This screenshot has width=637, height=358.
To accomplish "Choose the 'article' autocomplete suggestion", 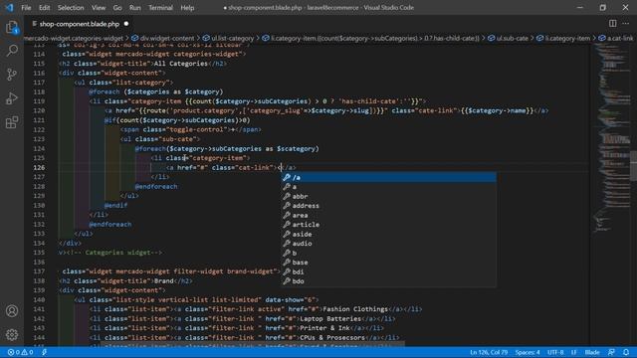I will point(388,225).
